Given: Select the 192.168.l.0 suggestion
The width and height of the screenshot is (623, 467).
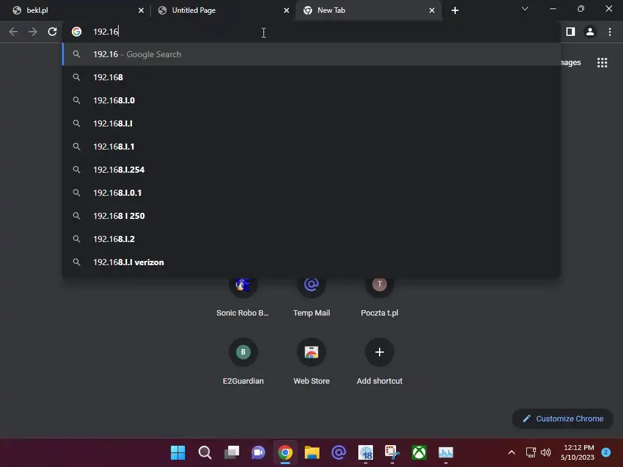Looking at the screenshot, I should click(x=311, y=100).
